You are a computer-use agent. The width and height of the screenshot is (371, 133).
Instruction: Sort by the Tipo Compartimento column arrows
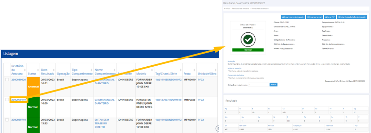click(x=92, y=70)
